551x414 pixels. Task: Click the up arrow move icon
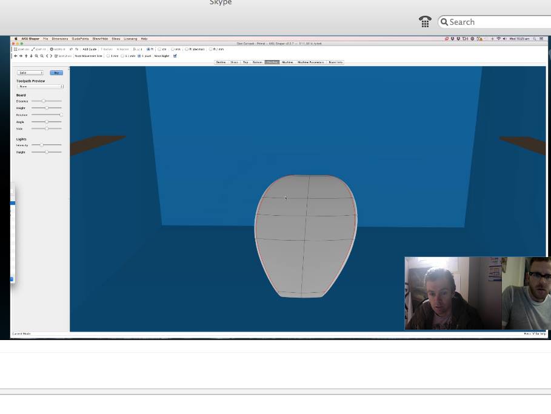[x=26, y=56]
